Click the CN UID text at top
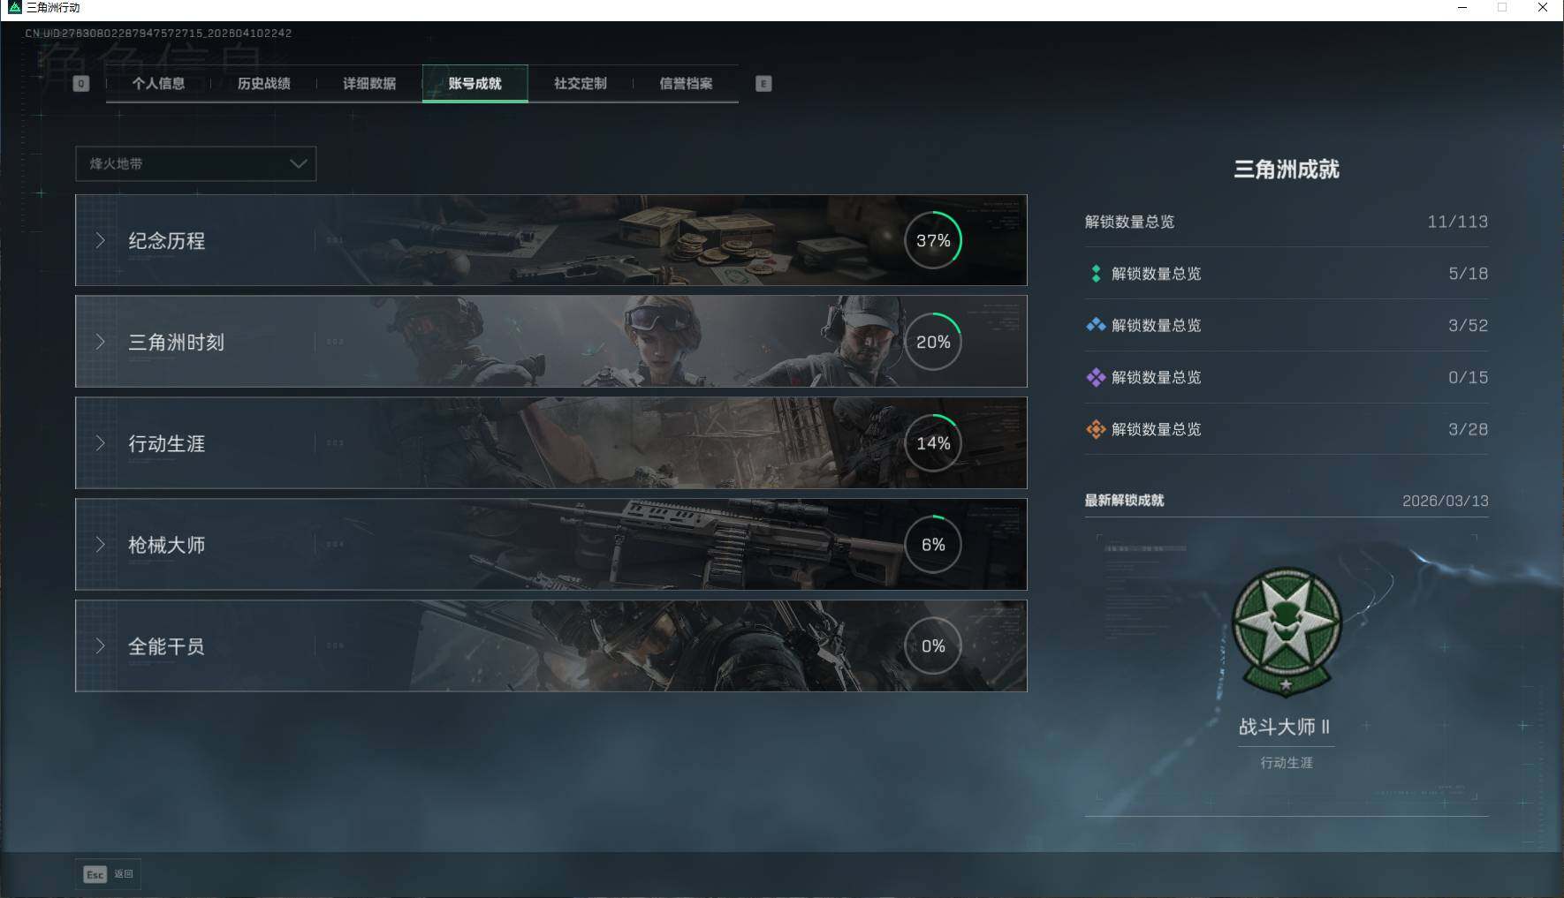The image size is (1564, 898). click(158, 34)
